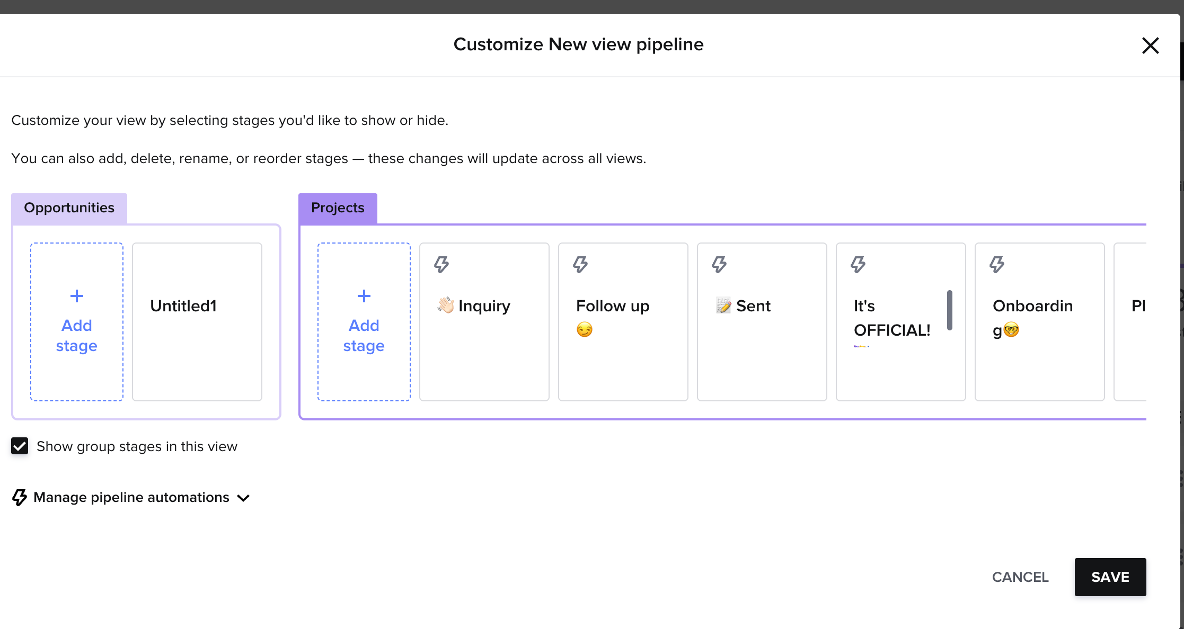The image size is (1184, 629).
Task: Click the plus icon in Projects Add stage
Action: coord(364,296)
